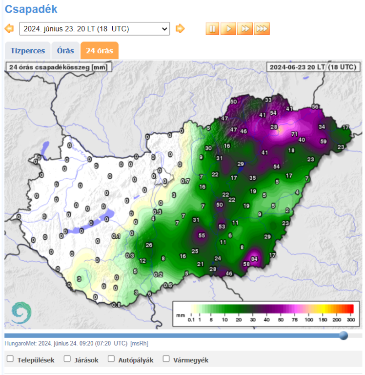
Task: Switch to the Tízperces tab
Action: click(28, 51)
